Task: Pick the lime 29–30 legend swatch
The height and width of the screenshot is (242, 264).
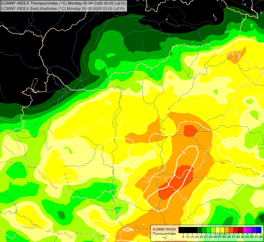Action: [x=213, y=230]
